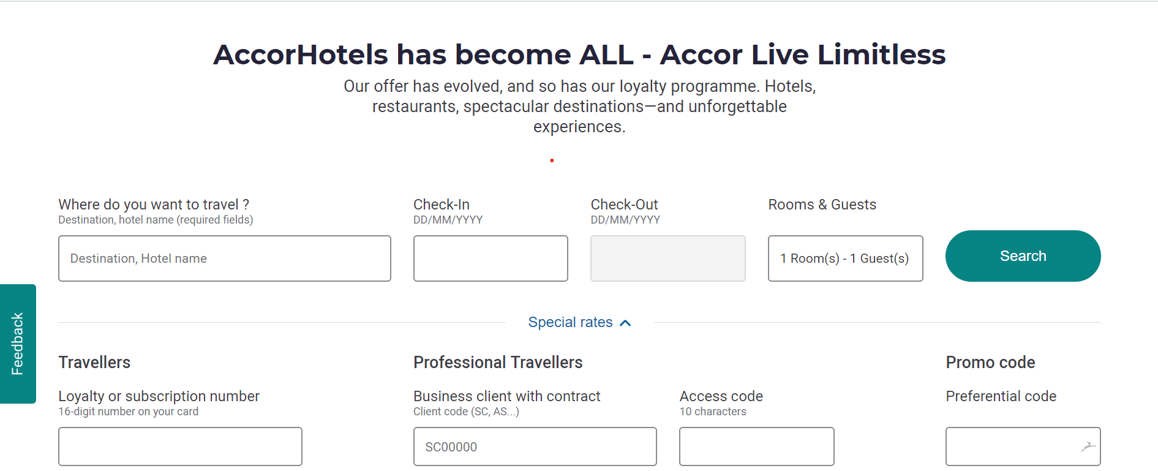Focus the Destination, Hotel name field
Screen dimensions: 1158x471
[224, 258]
